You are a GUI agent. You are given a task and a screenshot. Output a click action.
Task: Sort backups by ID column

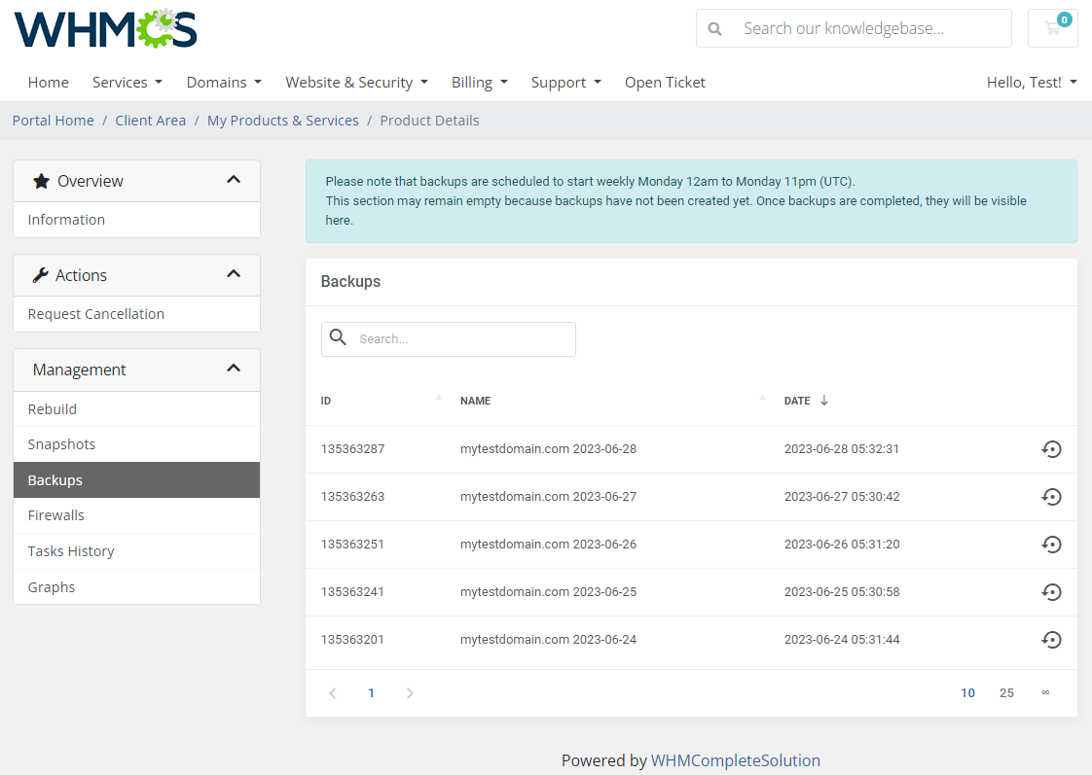325,400
